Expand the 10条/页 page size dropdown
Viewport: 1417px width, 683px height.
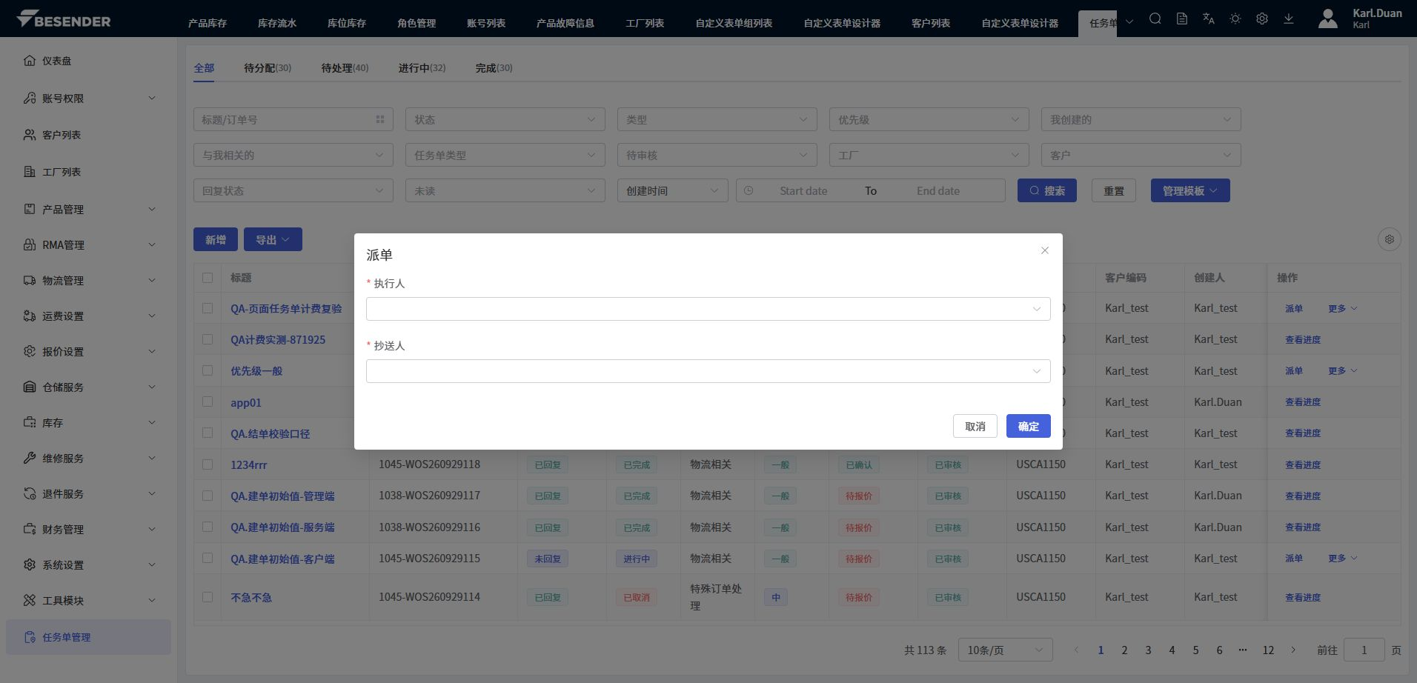(1005, 650)
